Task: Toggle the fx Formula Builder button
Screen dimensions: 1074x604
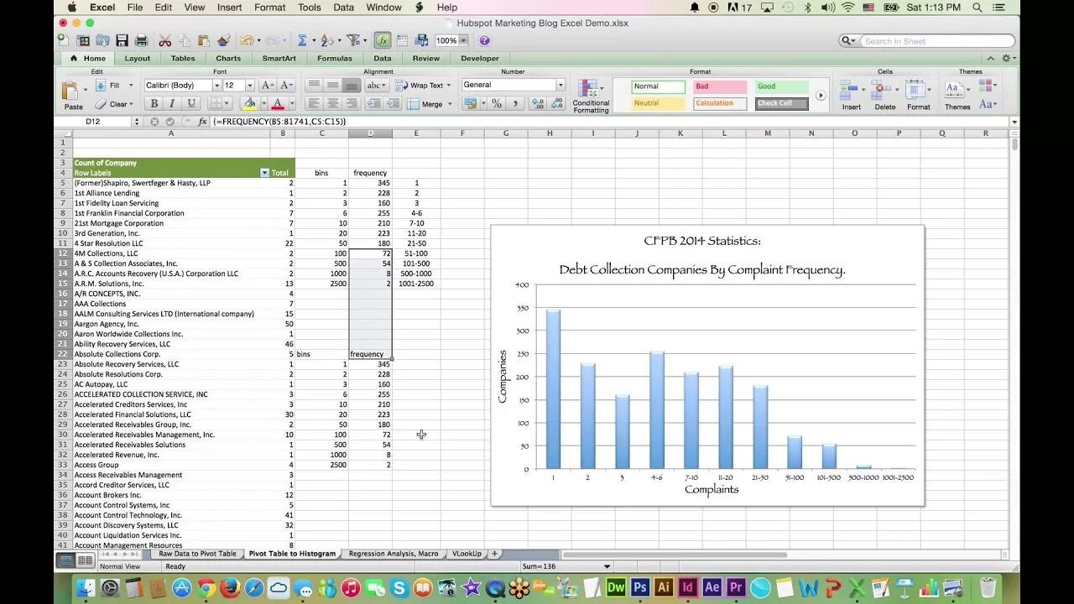Action: pyautogui.click(x=383, y=40)
